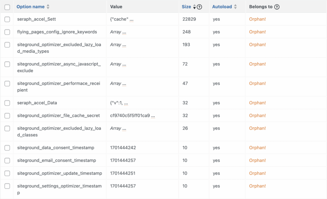Viewport: 327px width, 199px height.
Task: Expand the cf9740c5f5ff01ca9 value ellipsis
Action: tap(153, 116)
